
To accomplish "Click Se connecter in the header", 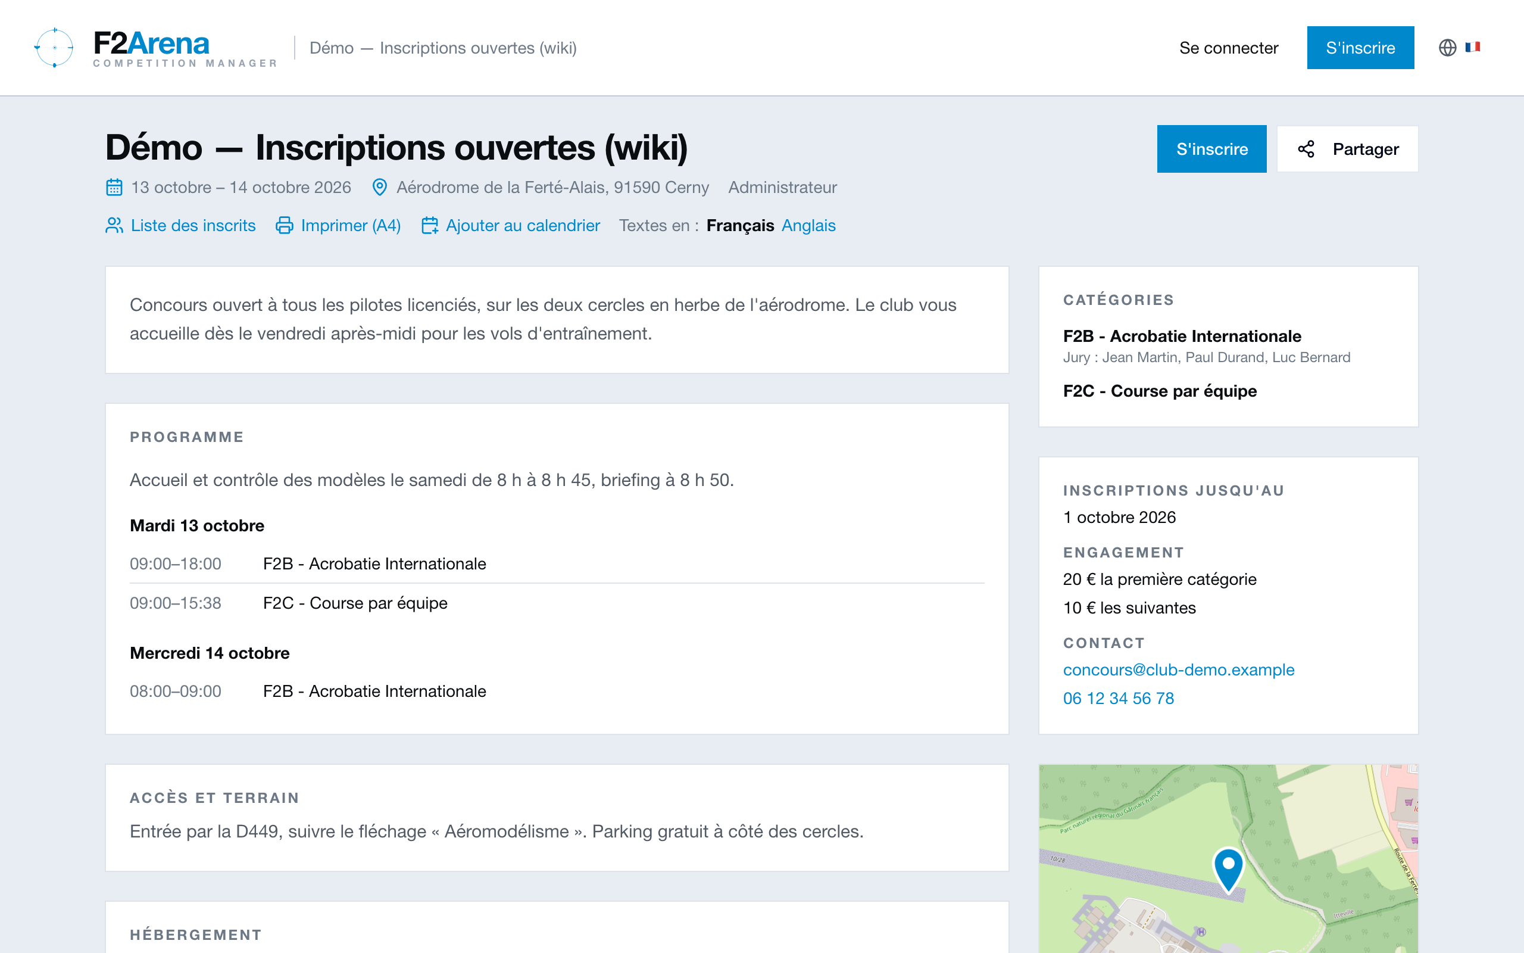I will [x=1228, y=48].
